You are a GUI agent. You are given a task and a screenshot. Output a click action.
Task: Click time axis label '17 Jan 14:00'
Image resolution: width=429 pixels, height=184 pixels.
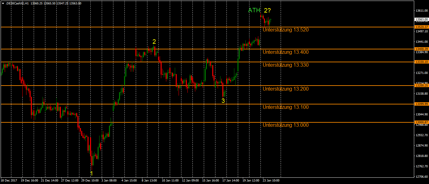coord(231,181)
